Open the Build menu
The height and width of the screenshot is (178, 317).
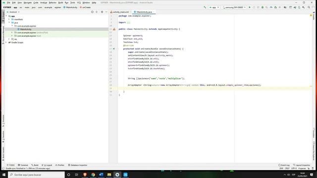[x=60, y=2]
